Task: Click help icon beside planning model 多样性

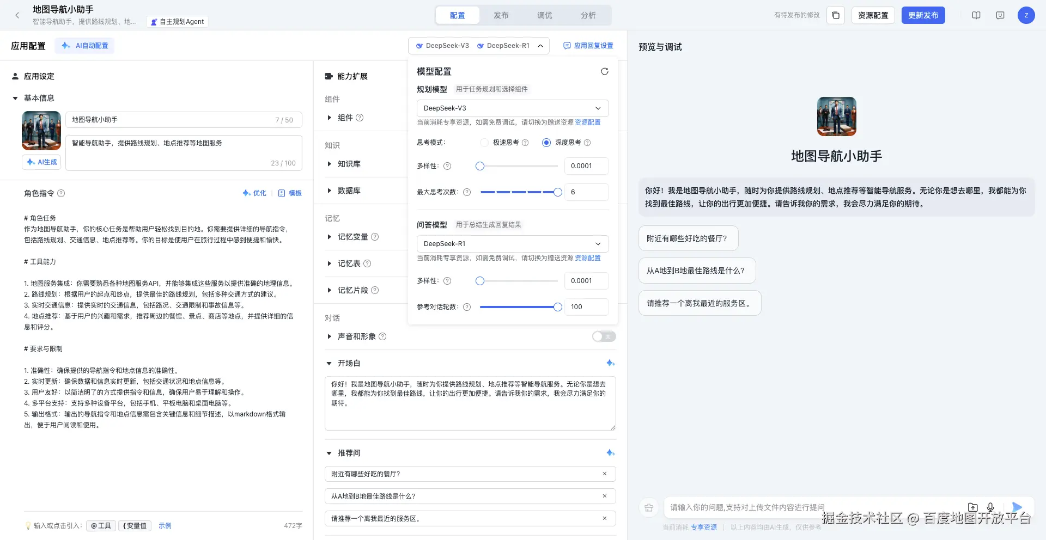Action: (447, 166)
